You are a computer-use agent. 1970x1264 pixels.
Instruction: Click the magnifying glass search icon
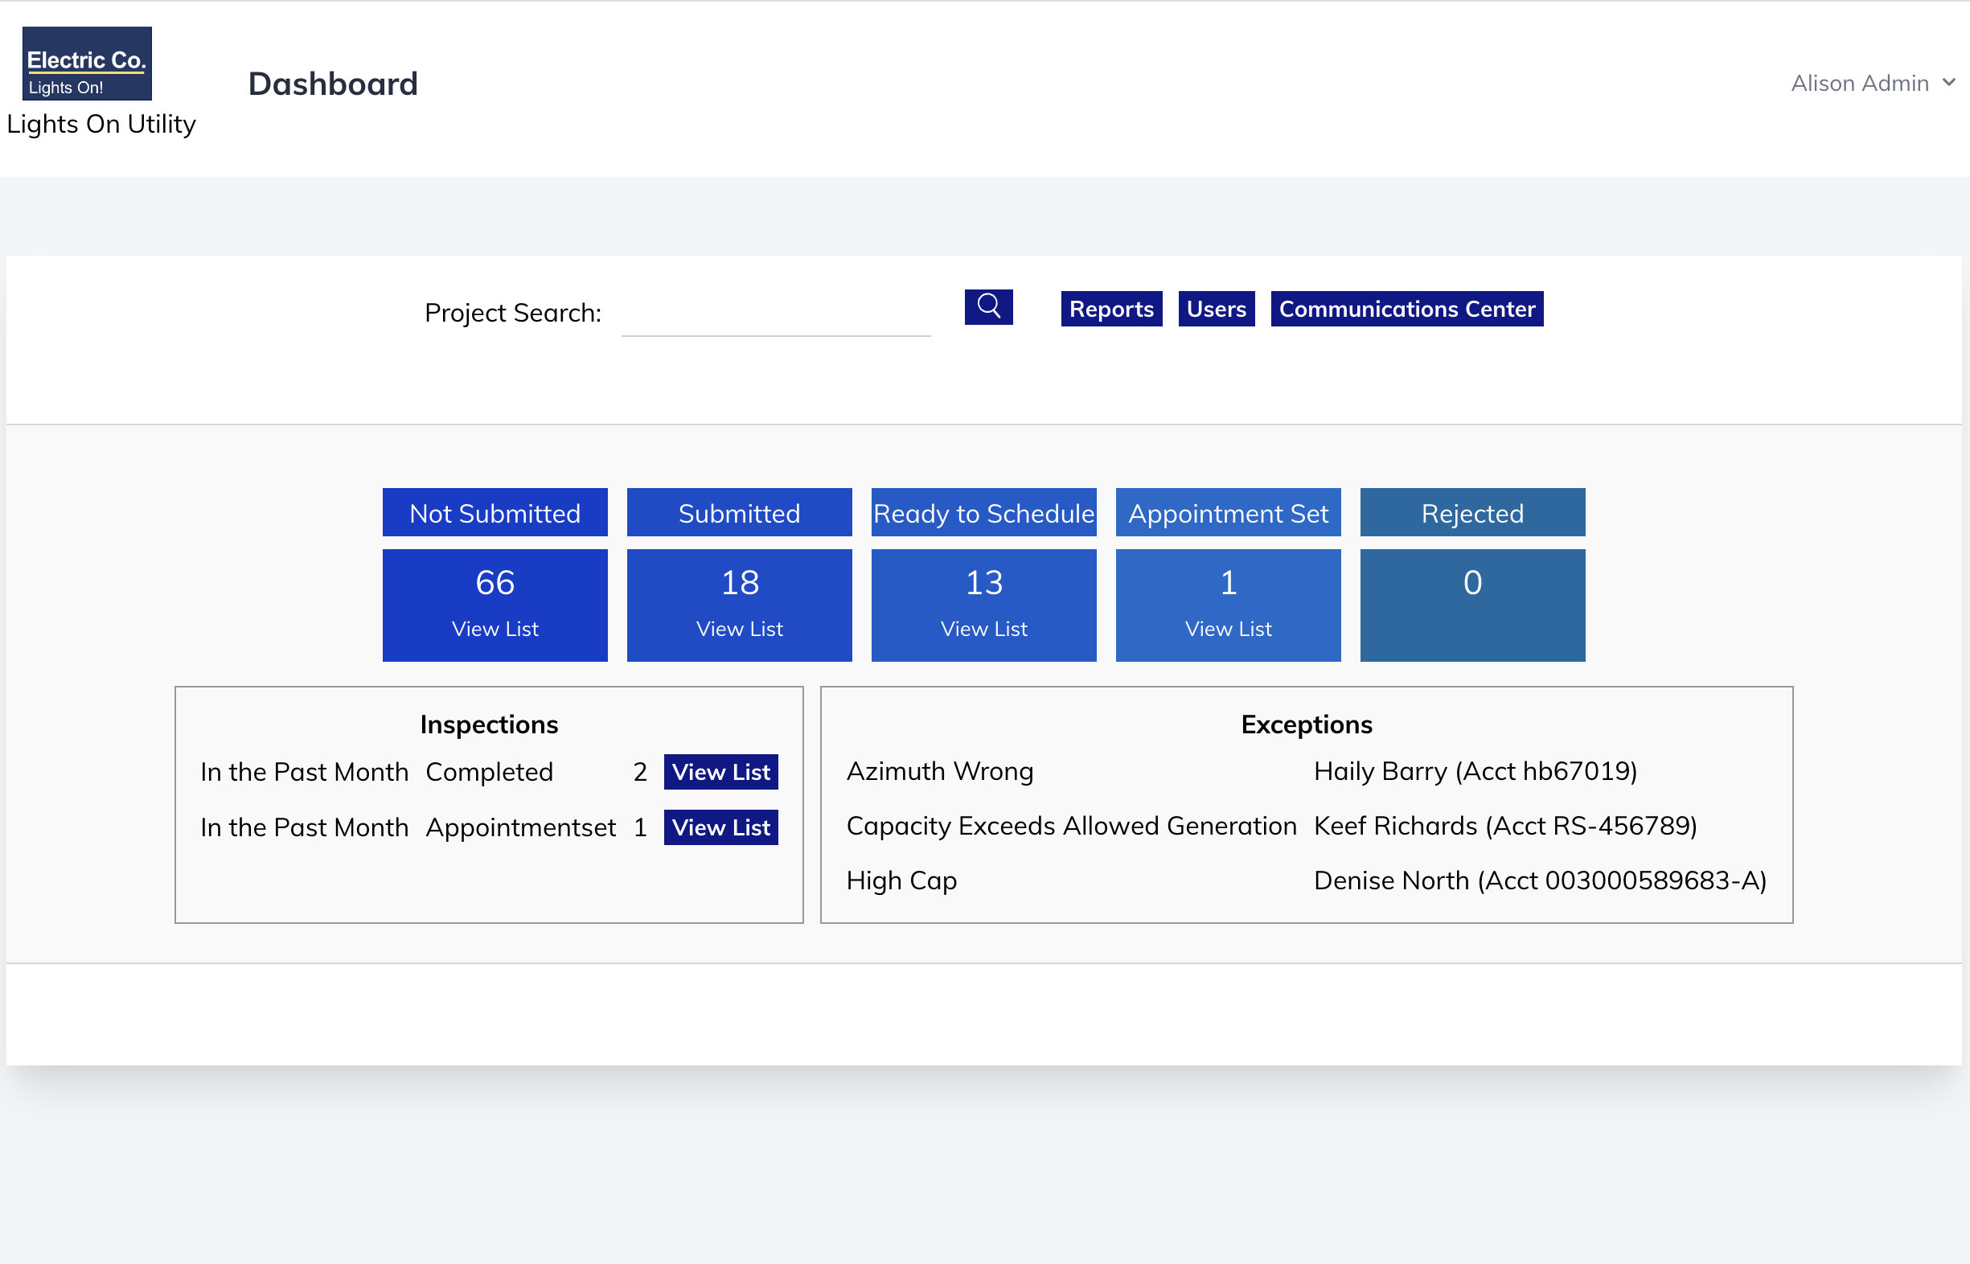(988, 307)
